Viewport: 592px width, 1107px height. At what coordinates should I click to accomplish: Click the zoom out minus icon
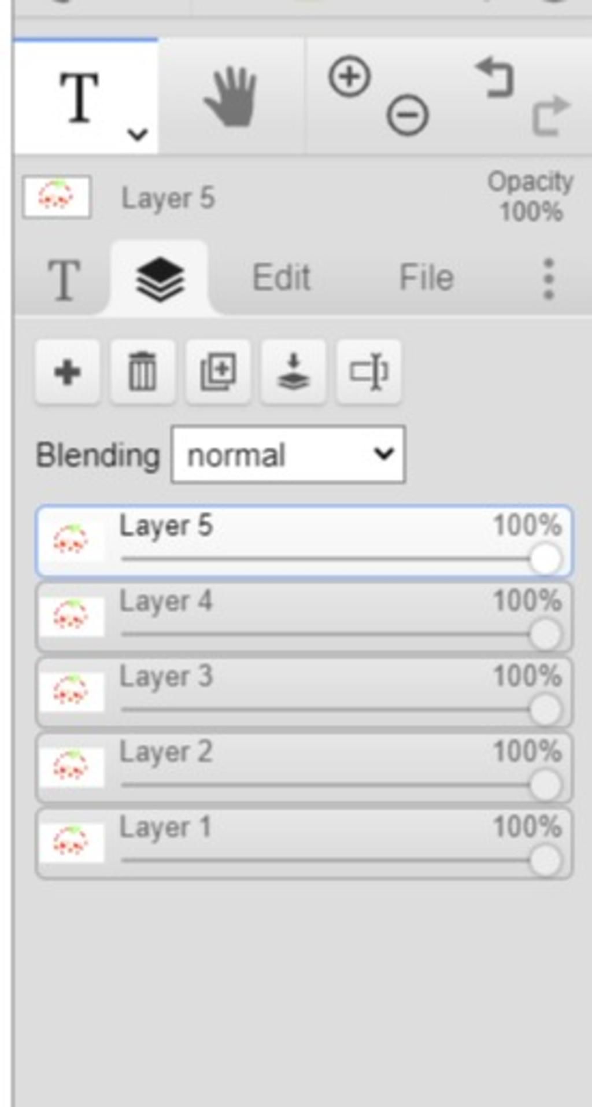pyautogui.click(x=408, y=115)
